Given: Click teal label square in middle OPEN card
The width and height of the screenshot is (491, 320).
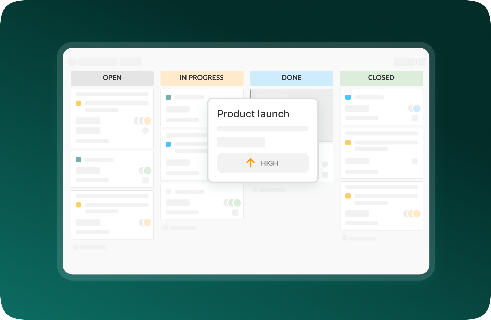Looking at the screenshot, I should point(78,160).
